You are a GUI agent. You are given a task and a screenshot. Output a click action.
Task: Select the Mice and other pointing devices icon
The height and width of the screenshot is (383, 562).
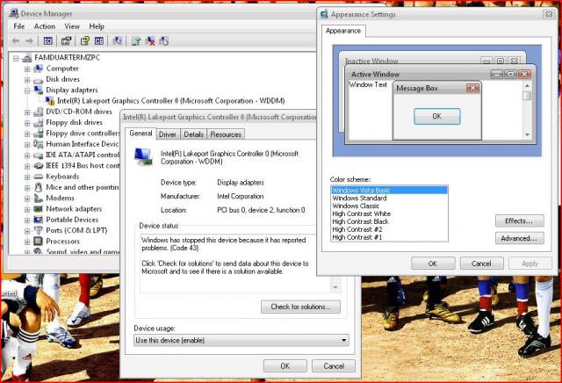pyautogui.click(x=38, y=187)
